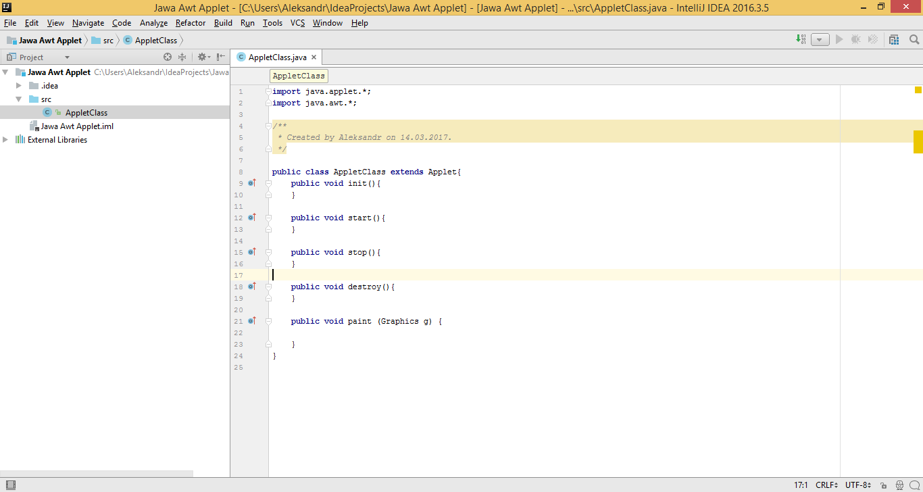Open the Project Structure dialog icon
The height and width of the screenshot is (492, 923).
894,40
